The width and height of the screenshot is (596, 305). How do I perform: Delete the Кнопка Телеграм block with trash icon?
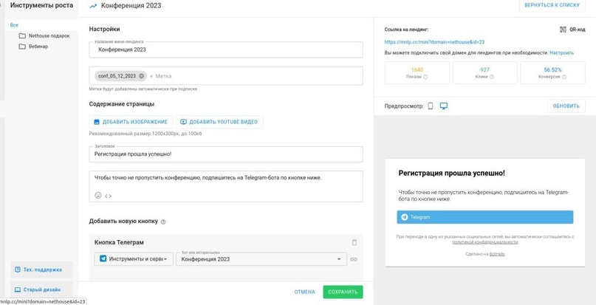(354, 242)
